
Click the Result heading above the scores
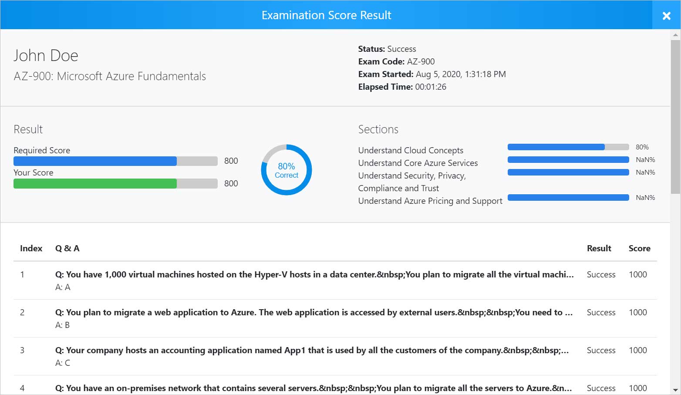pyautogui.click(x=28, y=129)
